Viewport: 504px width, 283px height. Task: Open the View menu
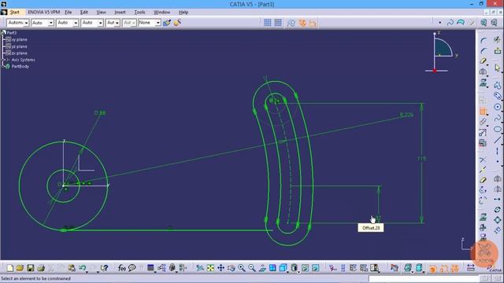click(x=101, y=13)
